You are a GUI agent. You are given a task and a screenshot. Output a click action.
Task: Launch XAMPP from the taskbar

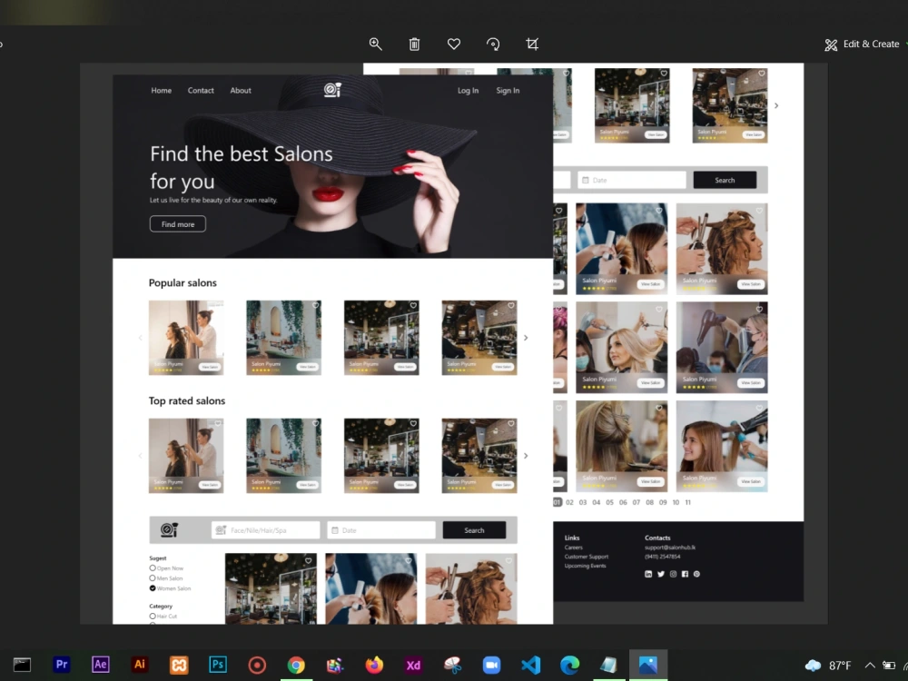tap(179, 665)
